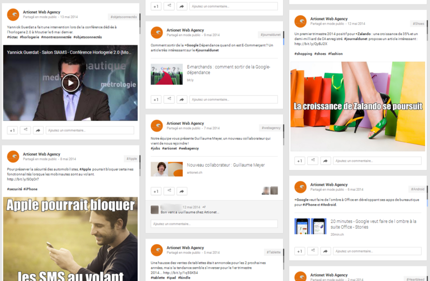This screenshot has height=281, width=430.
Task: Click the #jobs hashtag
Action: (x=155, y=148)
